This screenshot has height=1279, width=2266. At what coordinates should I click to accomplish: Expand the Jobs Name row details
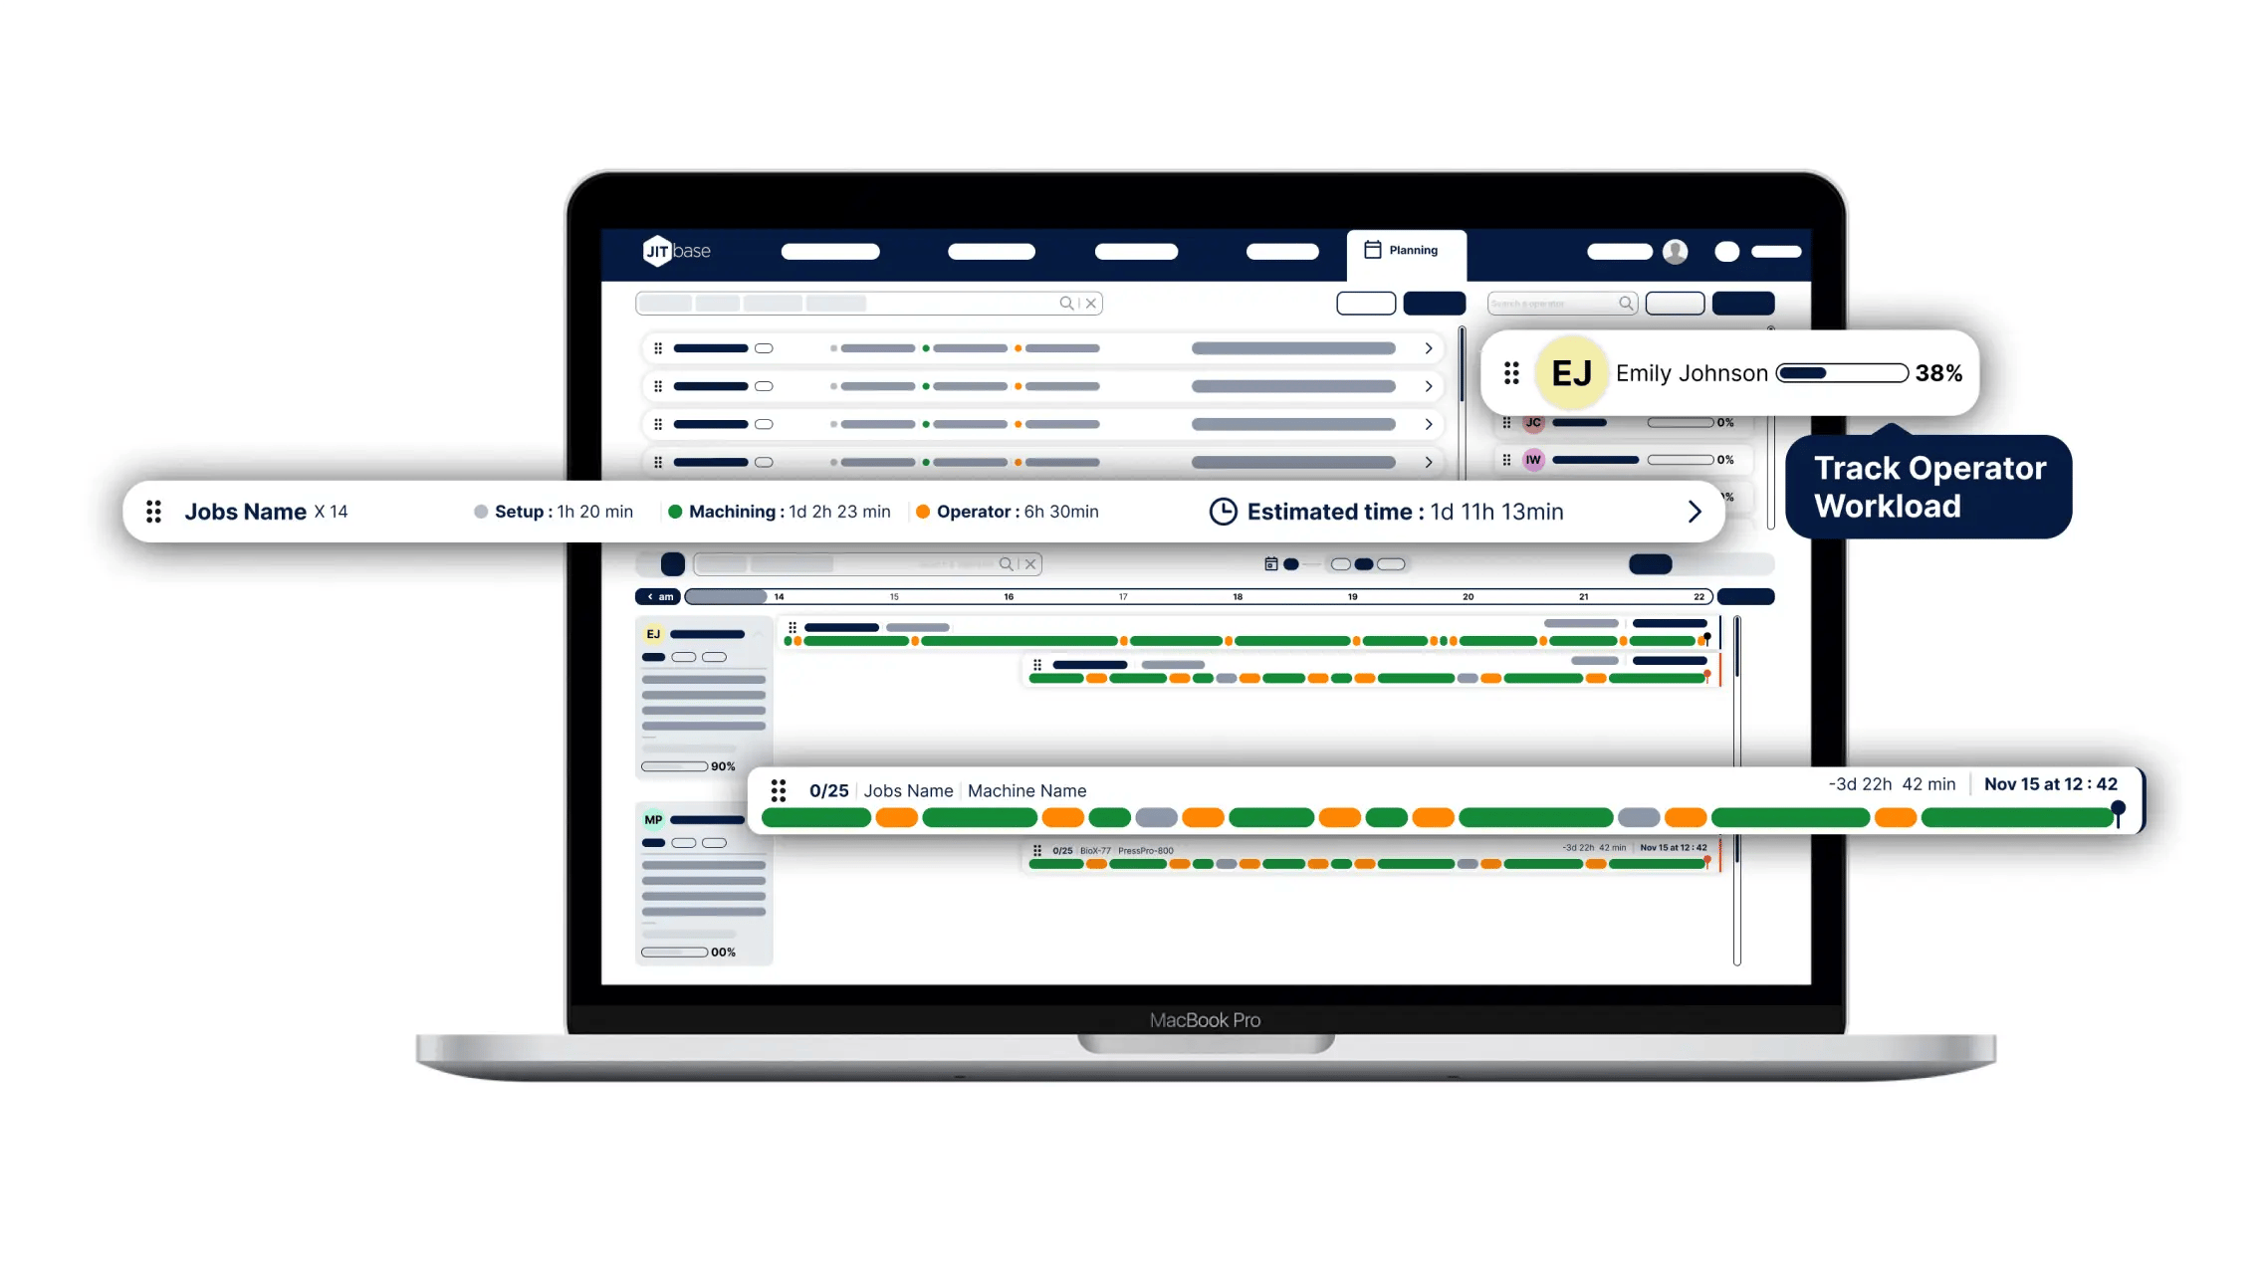tap(1695, 511)
